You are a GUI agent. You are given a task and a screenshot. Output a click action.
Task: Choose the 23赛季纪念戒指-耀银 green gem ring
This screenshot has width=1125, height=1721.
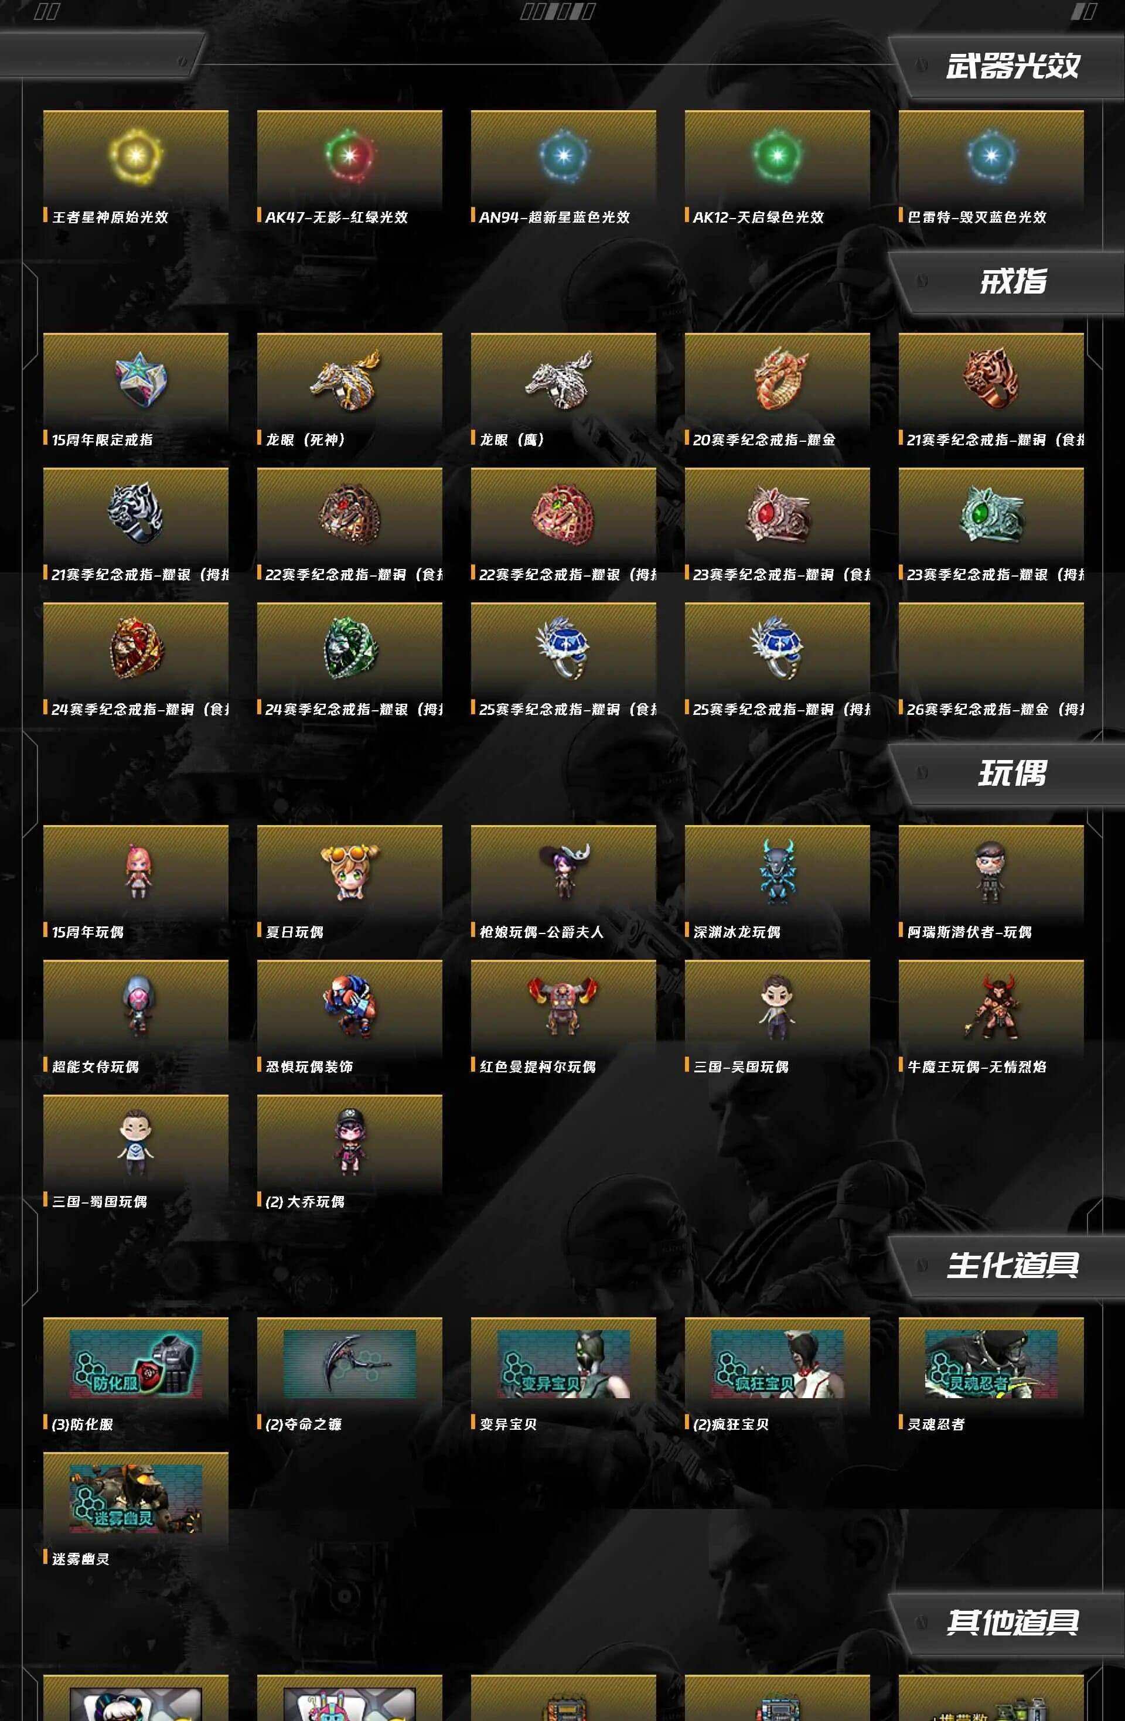[991, 514]
